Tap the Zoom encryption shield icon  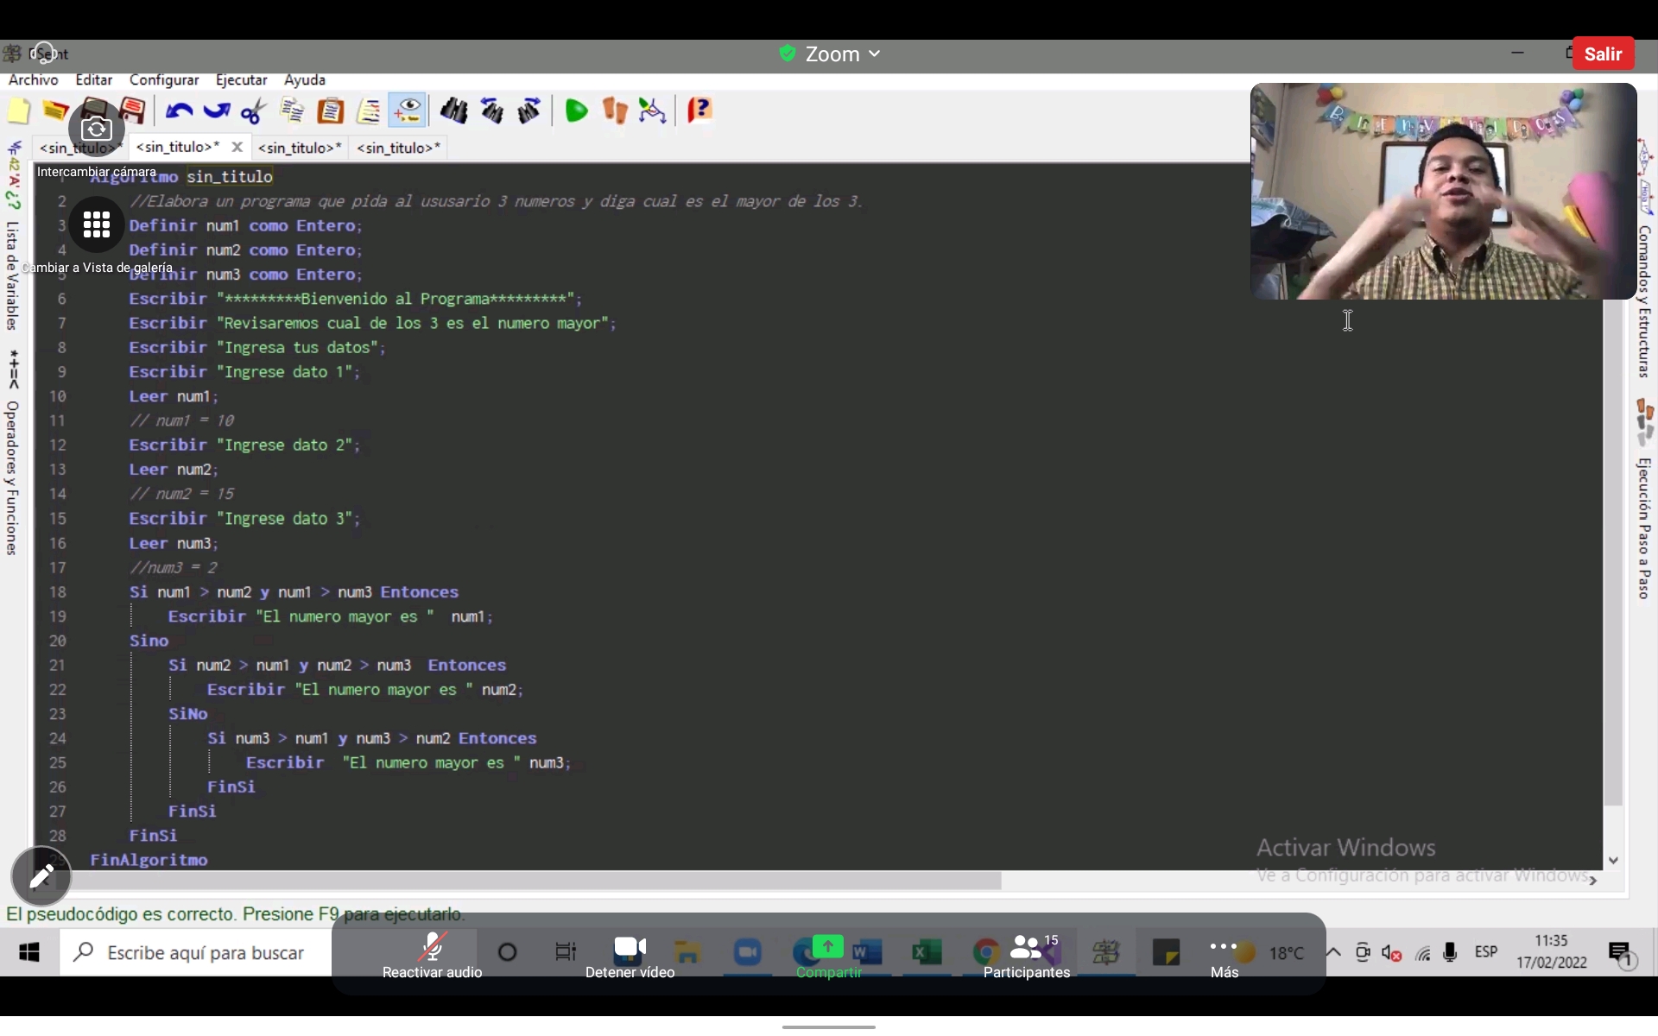click(787, 54)
